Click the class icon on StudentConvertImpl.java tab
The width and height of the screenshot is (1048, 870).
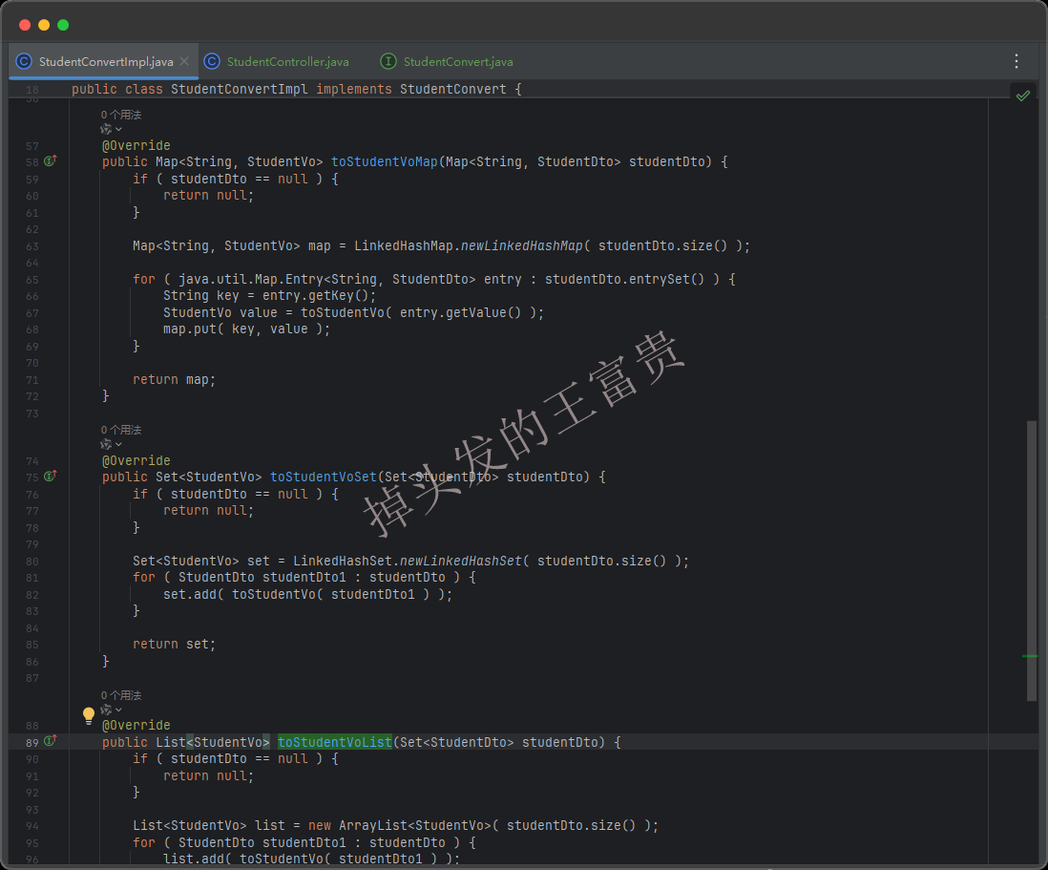(24, 61)
